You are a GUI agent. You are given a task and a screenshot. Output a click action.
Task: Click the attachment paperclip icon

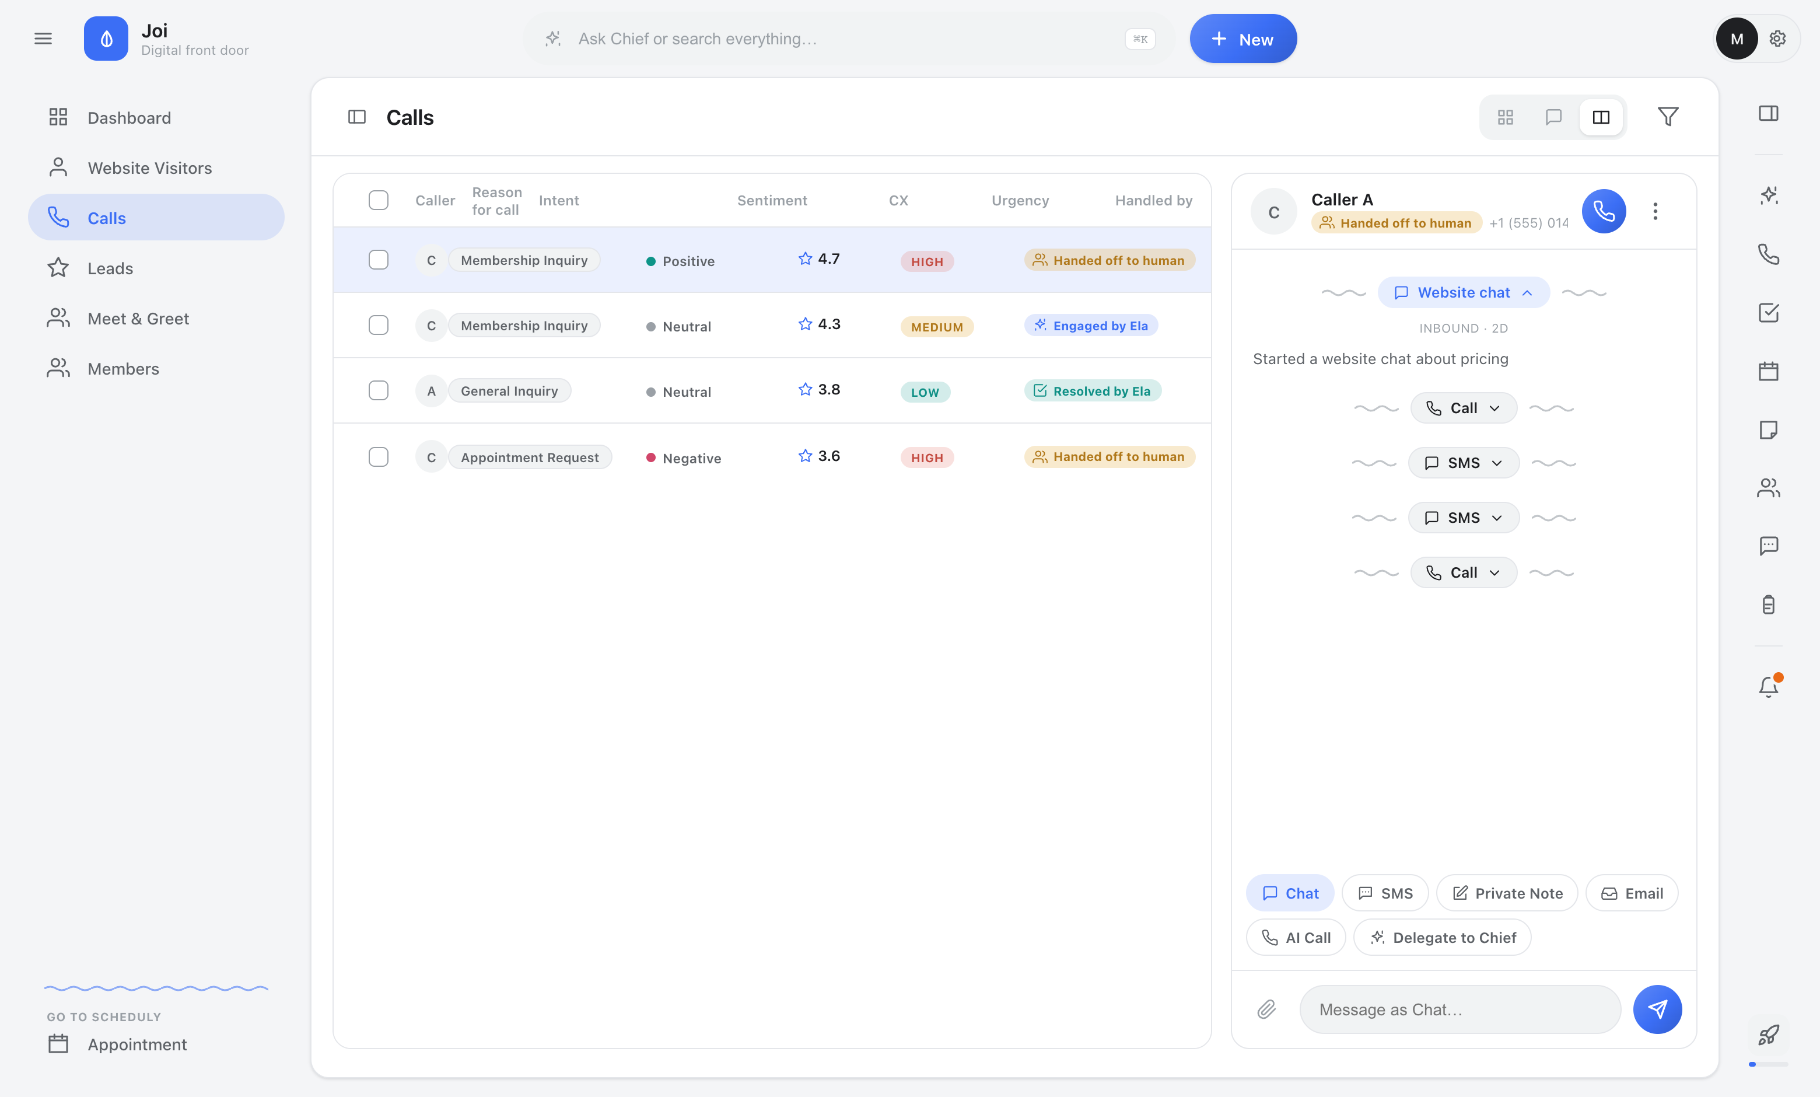tap(1267, 1009)
